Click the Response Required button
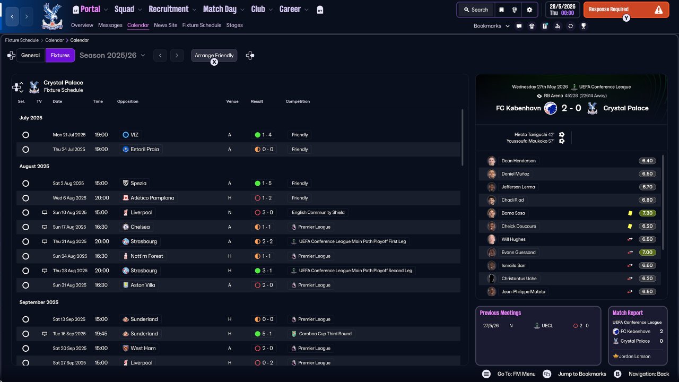The image size is (679, 382). coord(626,10)
